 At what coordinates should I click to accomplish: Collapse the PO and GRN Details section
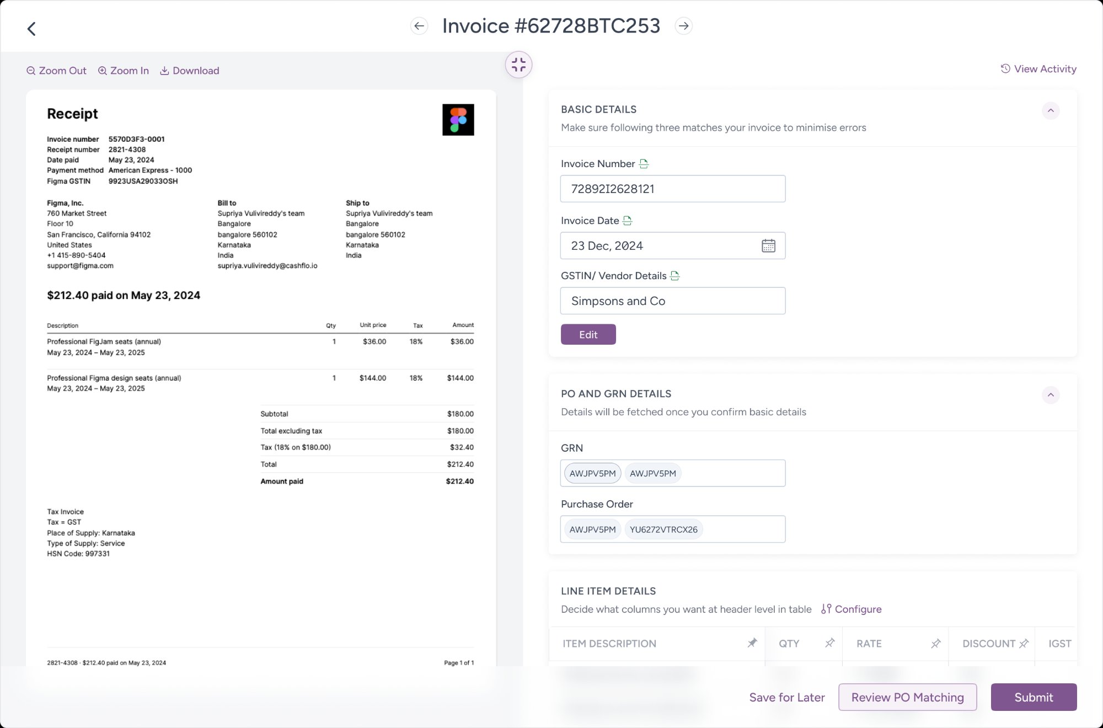tap(1051, 395)
